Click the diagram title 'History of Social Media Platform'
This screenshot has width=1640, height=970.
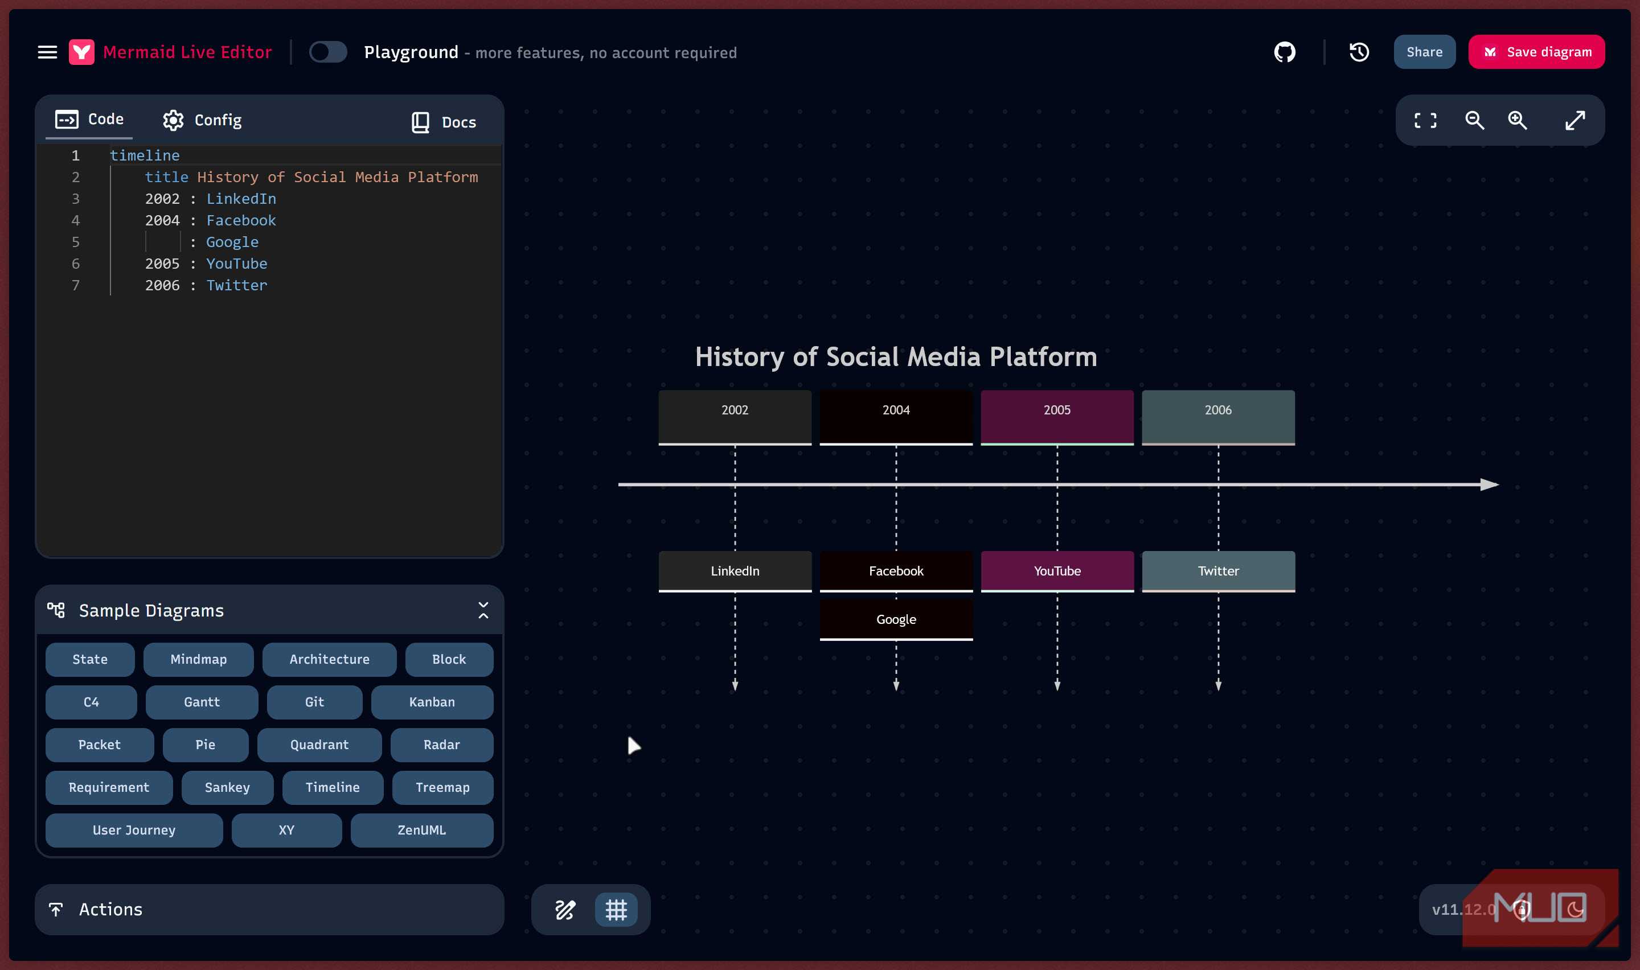pyautogui.click(x=896, y=357)
